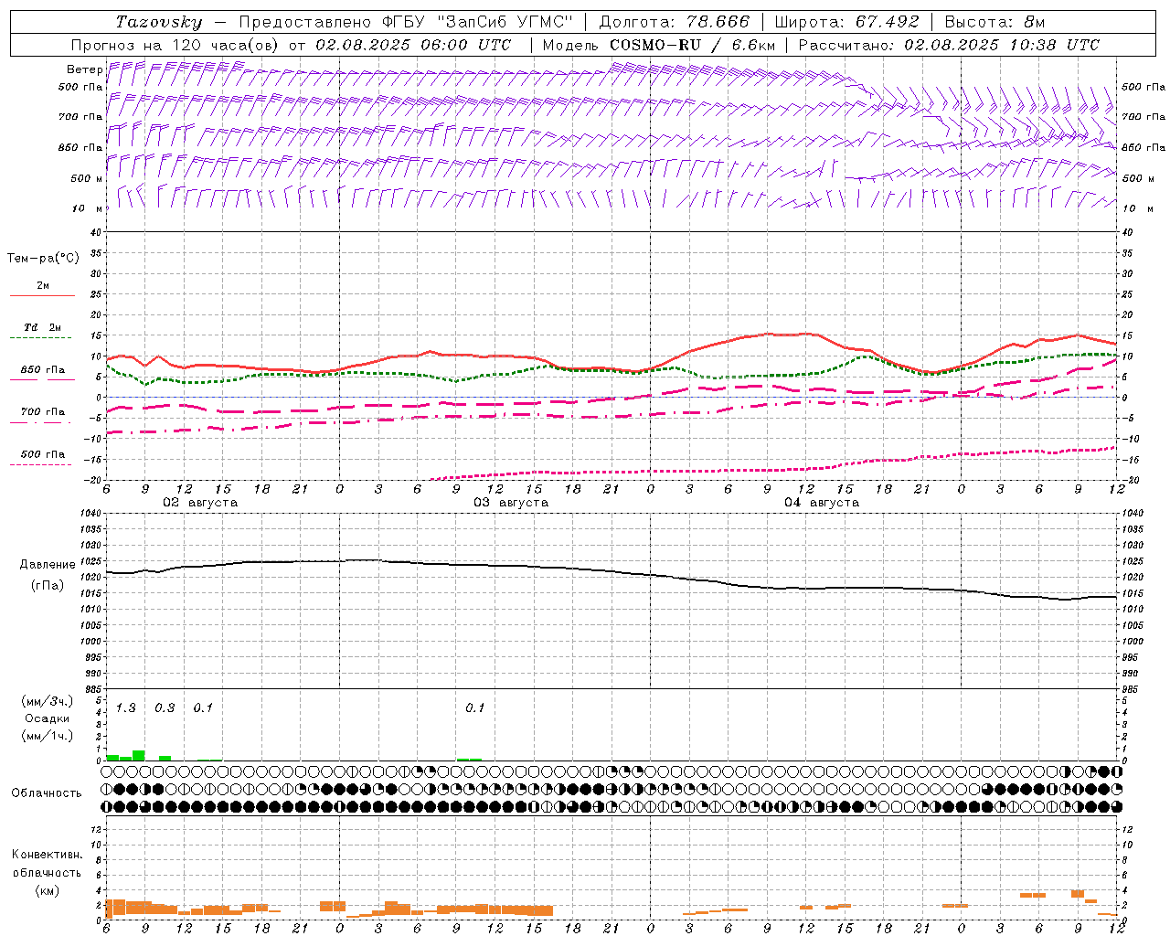1170x936 pixels.
Task: Click the "Рассчитано: 02.08.2025 10:38 UTC" text
Action: (949, 45)
